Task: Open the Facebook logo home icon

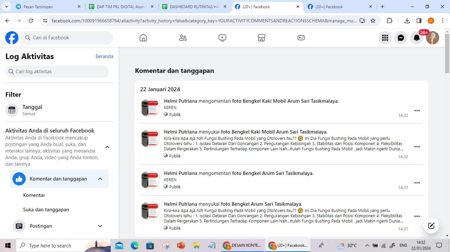Action: click(12, 38)
